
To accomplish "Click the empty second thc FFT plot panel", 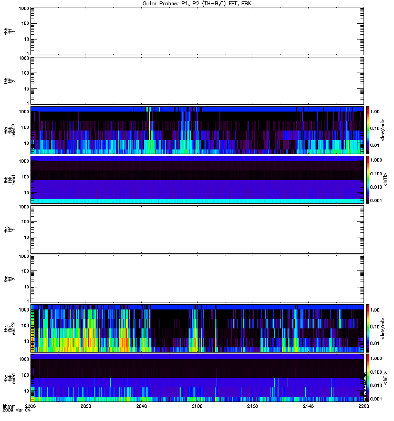I will [197, 279].
